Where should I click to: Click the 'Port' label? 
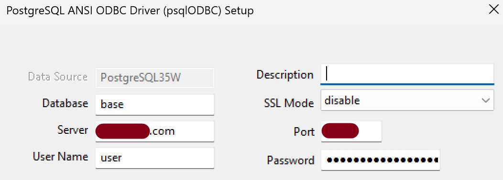[304, 132]
